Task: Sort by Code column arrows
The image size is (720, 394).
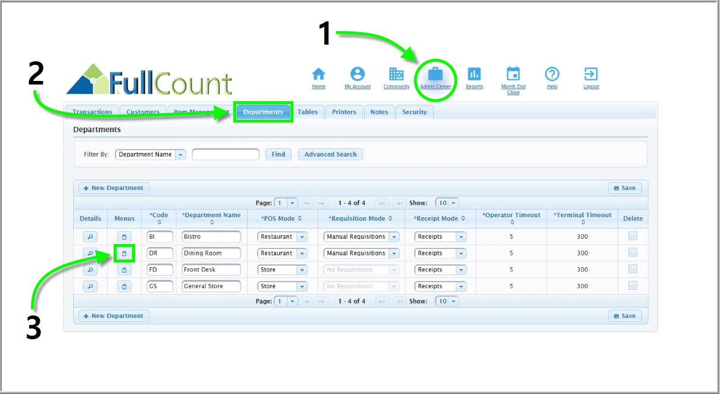Action: (159, 223)
